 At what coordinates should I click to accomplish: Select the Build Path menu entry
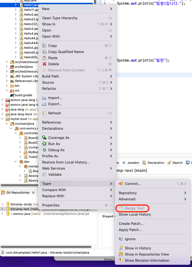click(x=77, y=76)
